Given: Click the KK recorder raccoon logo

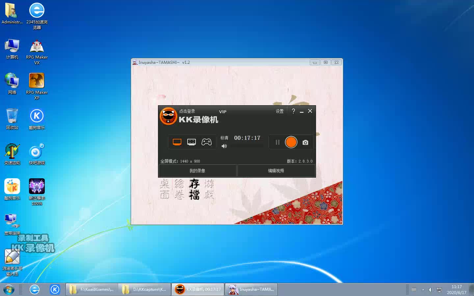Looking at the screenshot, I should click(168, 116).
